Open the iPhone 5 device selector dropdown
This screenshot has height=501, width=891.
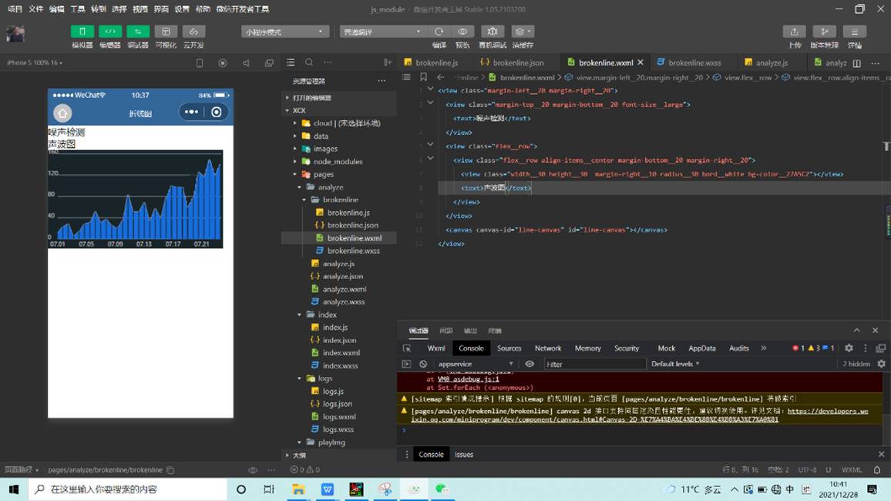[x=35, y=63]
